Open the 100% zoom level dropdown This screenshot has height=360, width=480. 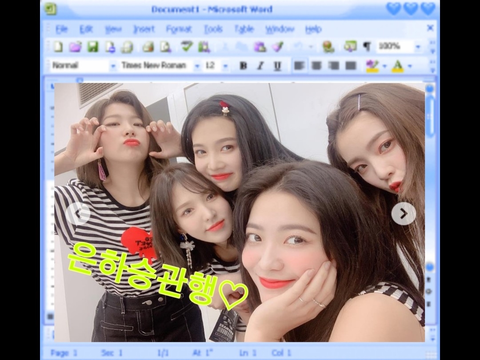[418, 47]
